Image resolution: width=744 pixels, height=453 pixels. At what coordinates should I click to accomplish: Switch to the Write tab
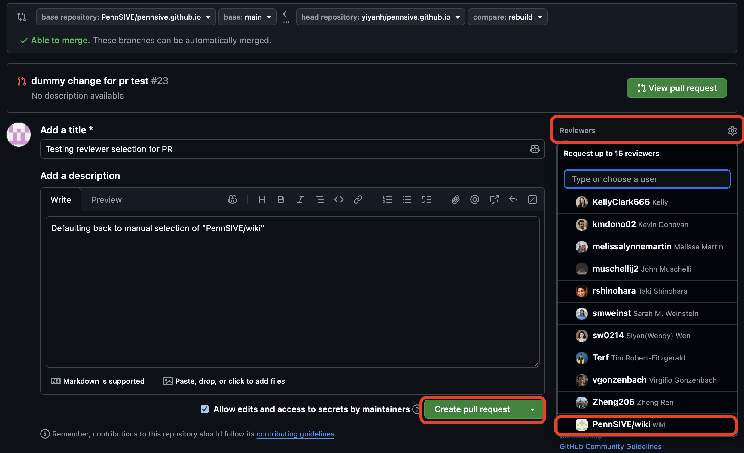(x=61, y=200)
